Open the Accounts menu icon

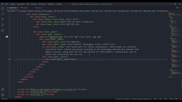pos(3,90)
